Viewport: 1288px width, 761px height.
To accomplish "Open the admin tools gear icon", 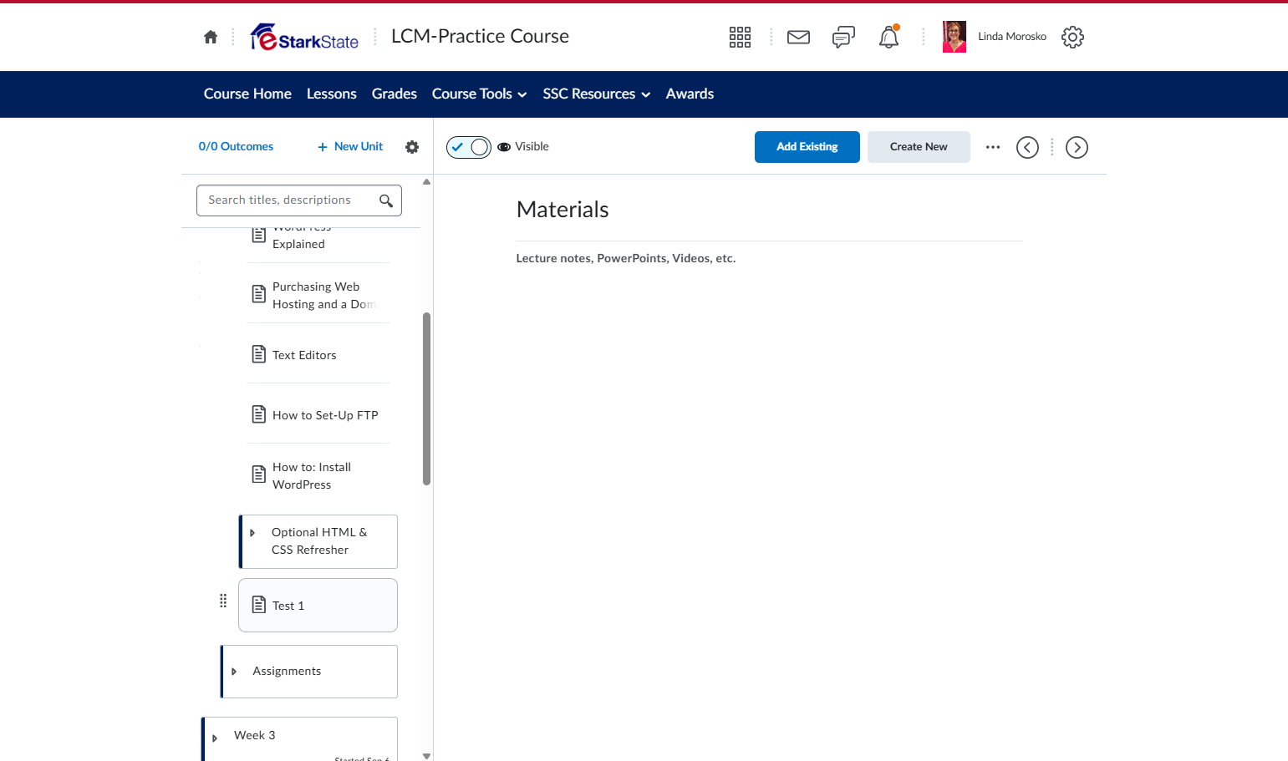I will coord(1072,37).
